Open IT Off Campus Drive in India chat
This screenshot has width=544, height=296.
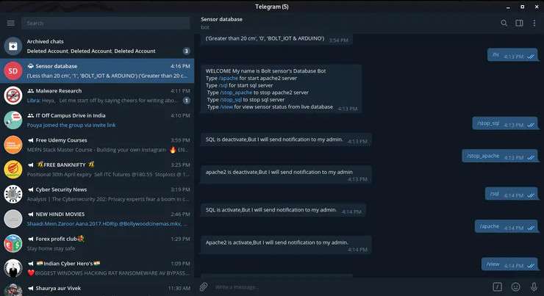(x=97, y=120)
